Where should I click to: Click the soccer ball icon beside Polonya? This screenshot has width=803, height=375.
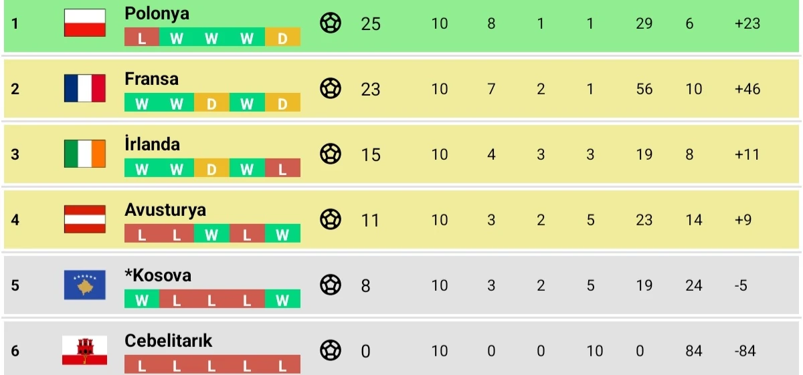coord(331,23)
